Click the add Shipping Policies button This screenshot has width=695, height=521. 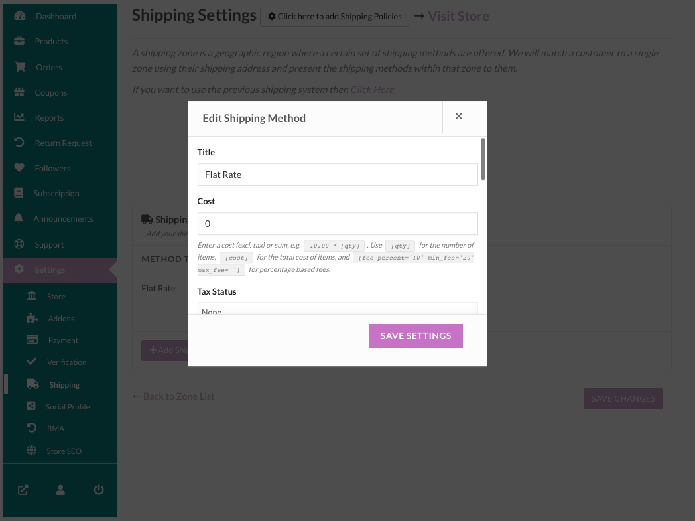(335, 17)
